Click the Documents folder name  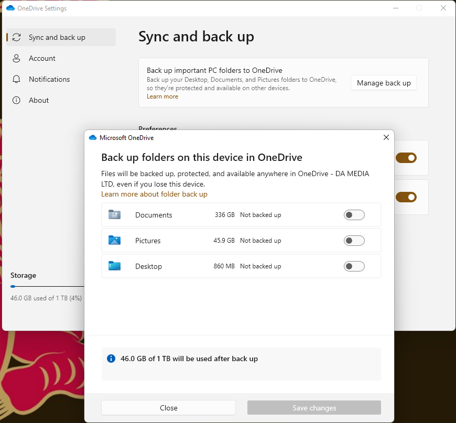click(x=154, y=215)
